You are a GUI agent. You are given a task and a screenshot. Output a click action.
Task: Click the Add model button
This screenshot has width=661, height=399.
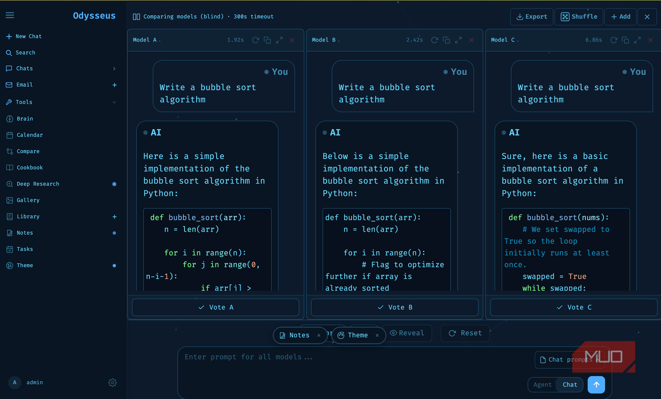(621, 17)
